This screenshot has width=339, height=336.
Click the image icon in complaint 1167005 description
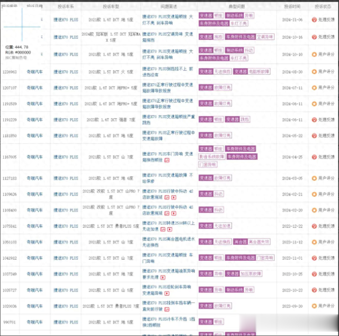pos(167,161)
